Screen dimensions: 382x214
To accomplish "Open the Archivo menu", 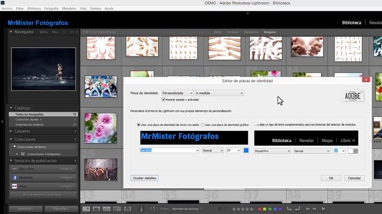I will coord(7,8).
